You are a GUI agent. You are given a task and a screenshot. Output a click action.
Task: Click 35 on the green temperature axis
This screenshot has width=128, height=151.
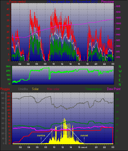[x=117, y=99]
